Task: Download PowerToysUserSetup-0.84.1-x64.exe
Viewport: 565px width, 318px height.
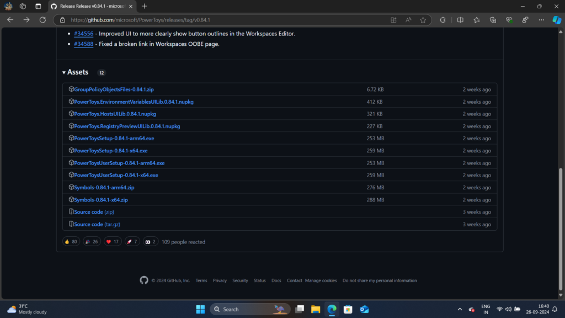Action: [116, 175]
